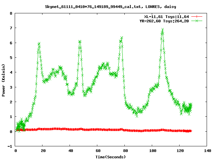Click the red data line's right end
Viewport: 214px width, 160px height.
[x=191, y=131]
